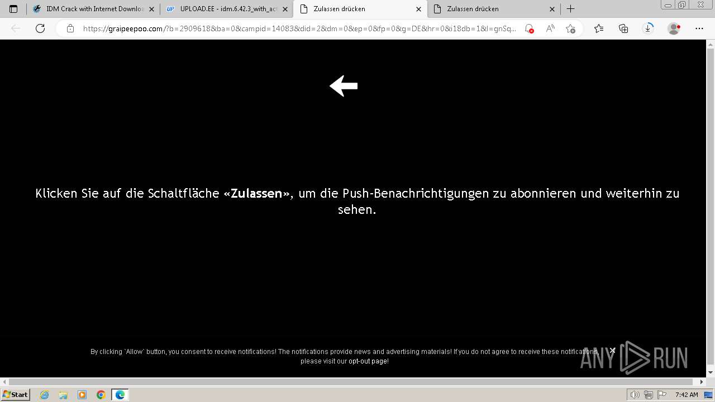Launch Google Chrome from the taskbar
Screen dimensions: 715x402
pyautogui.click(x=101, y=395)
